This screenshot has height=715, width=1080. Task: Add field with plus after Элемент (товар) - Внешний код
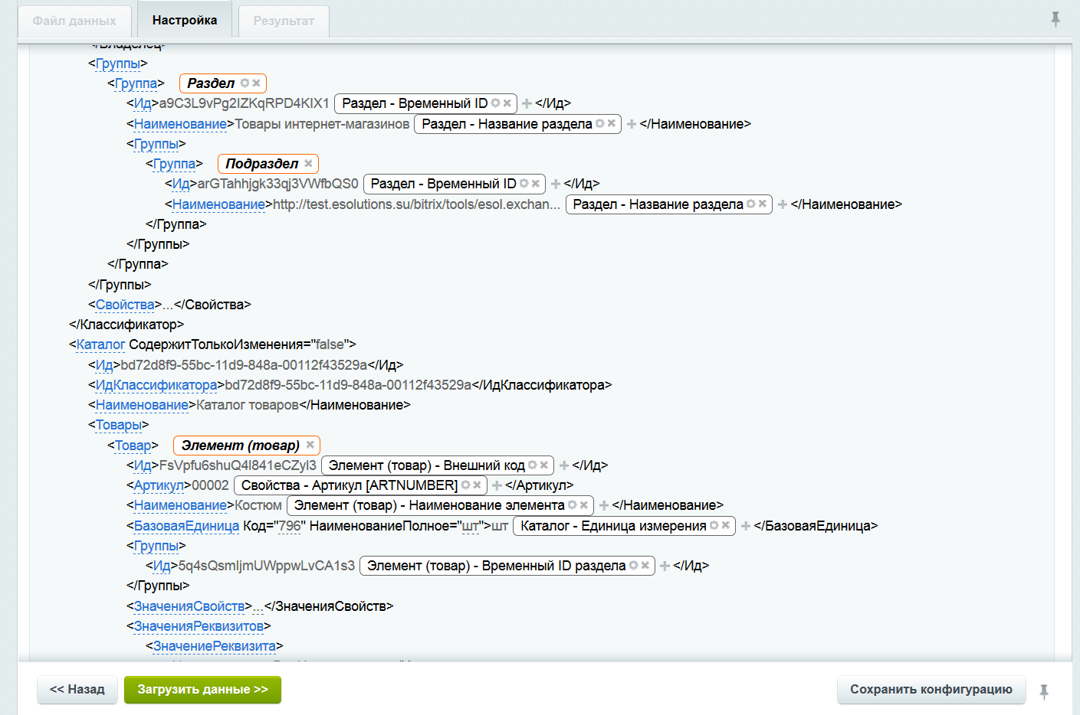point(564,465)
